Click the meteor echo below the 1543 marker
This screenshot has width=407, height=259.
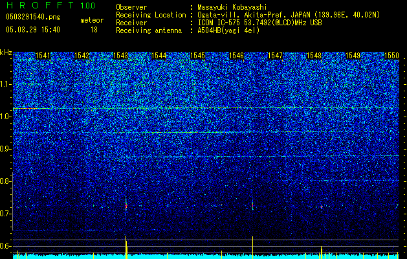[x=126, y=205]
